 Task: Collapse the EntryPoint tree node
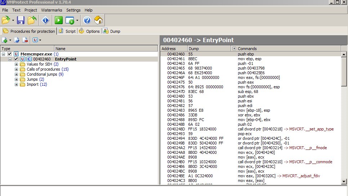10,59
